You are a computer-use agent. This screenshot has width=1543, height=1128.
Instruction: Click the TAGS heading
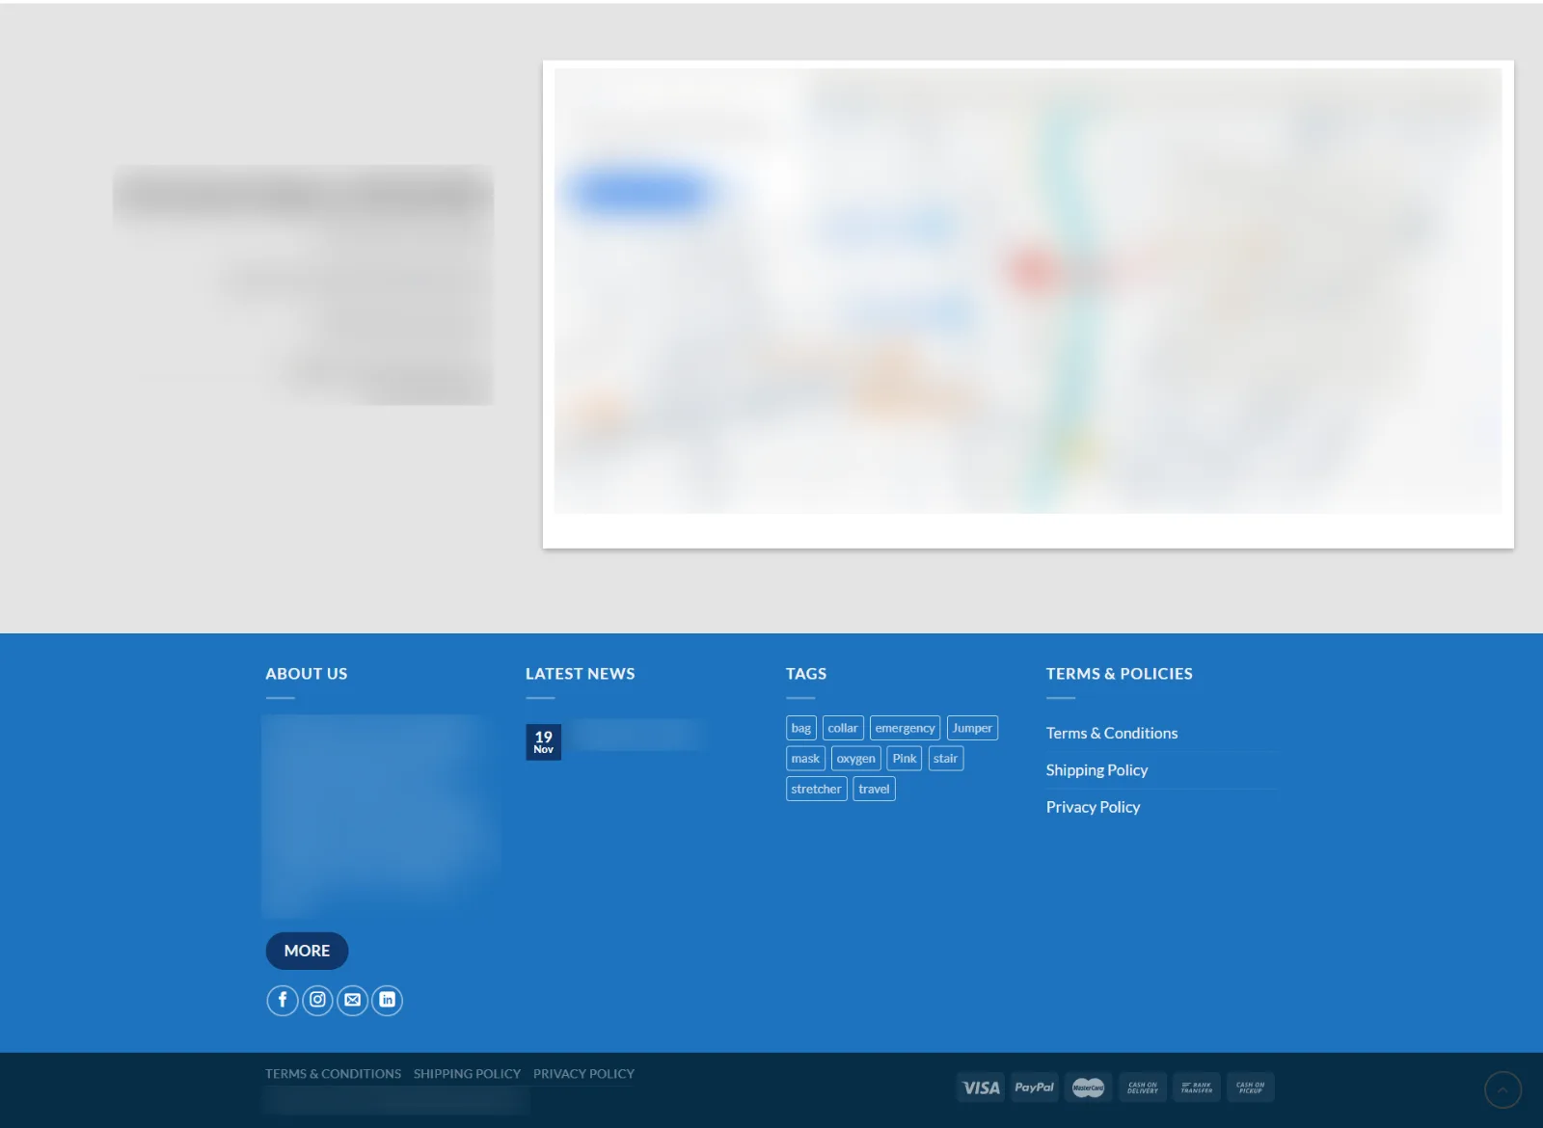pyautogui.click(x=806, y=674)
